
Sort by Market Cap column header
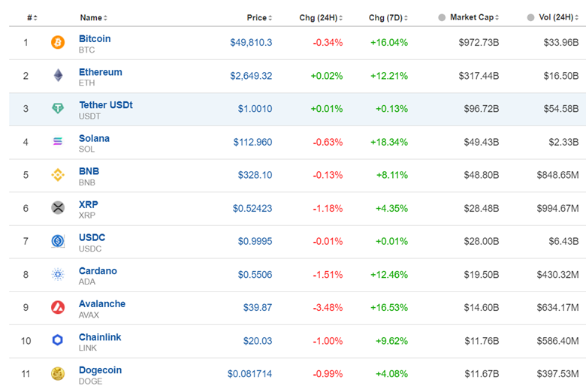coord(471,17)
